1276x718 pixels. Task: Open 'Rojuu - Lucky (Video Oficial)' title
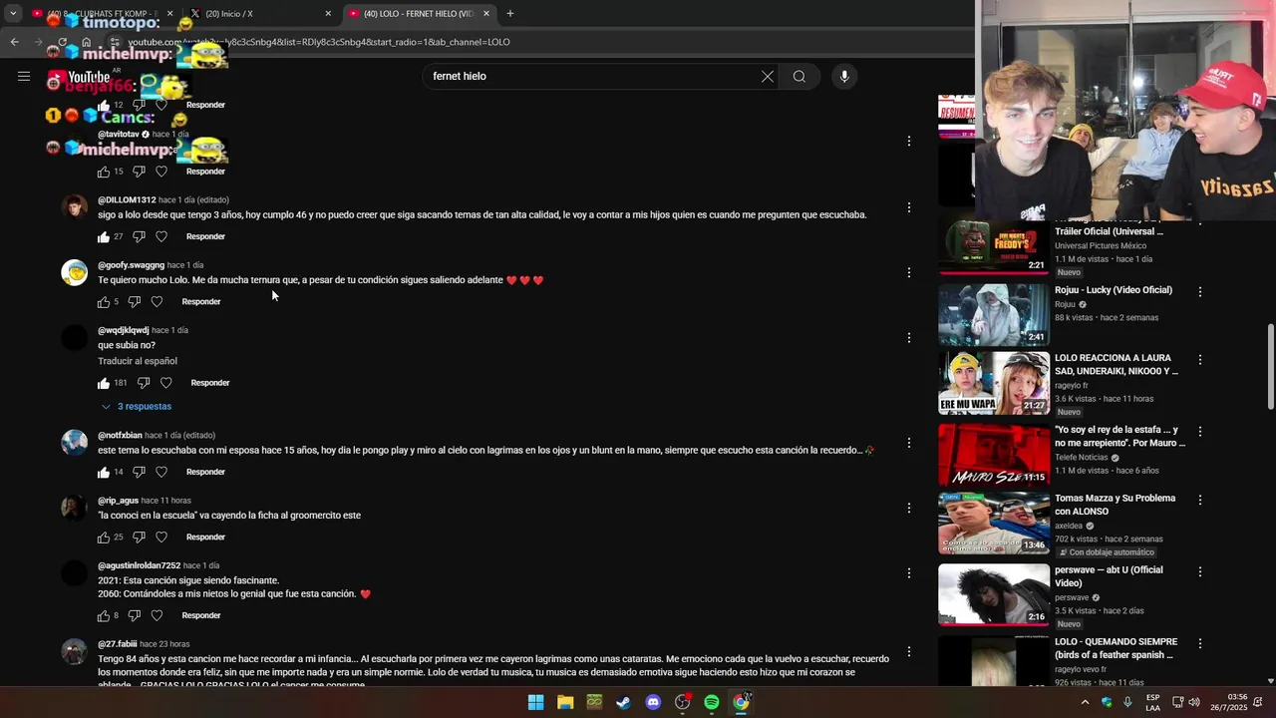pyautogui.click(x=1114, y=290)
